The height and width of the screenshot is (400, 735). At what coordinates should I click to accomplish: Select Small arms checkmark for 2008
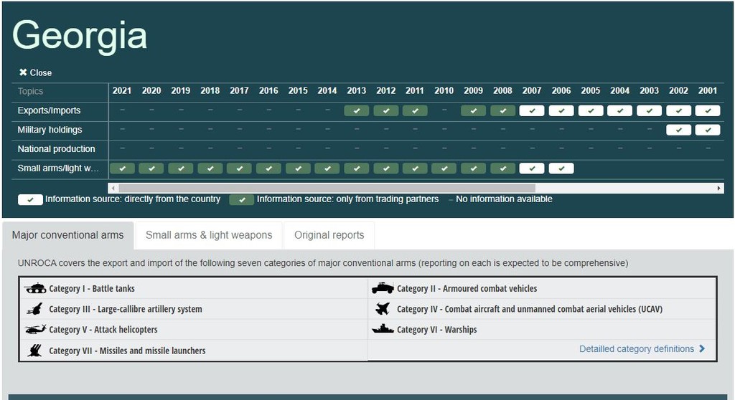(x=503, y=168)
